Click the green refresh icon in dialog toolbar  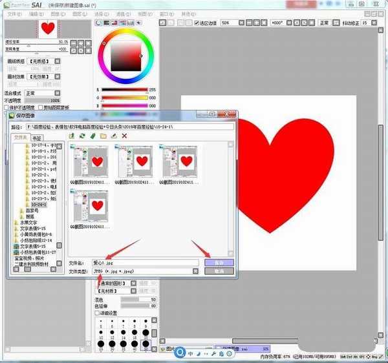coord(82,136)
